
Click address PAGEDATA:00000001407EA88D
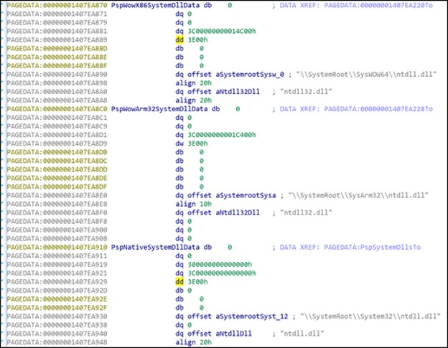pyautogui.click(x=57, y=49)
